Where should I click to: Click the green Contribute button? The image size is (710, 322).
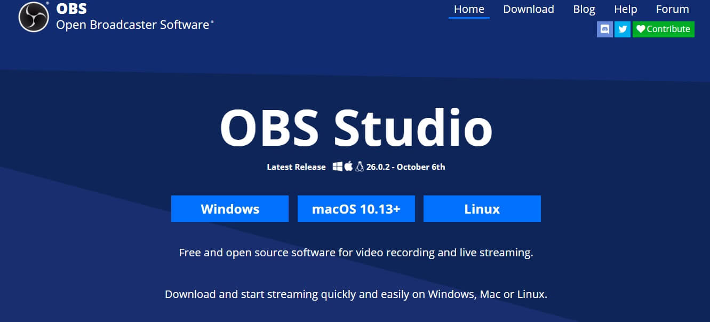tap(664, 29)
